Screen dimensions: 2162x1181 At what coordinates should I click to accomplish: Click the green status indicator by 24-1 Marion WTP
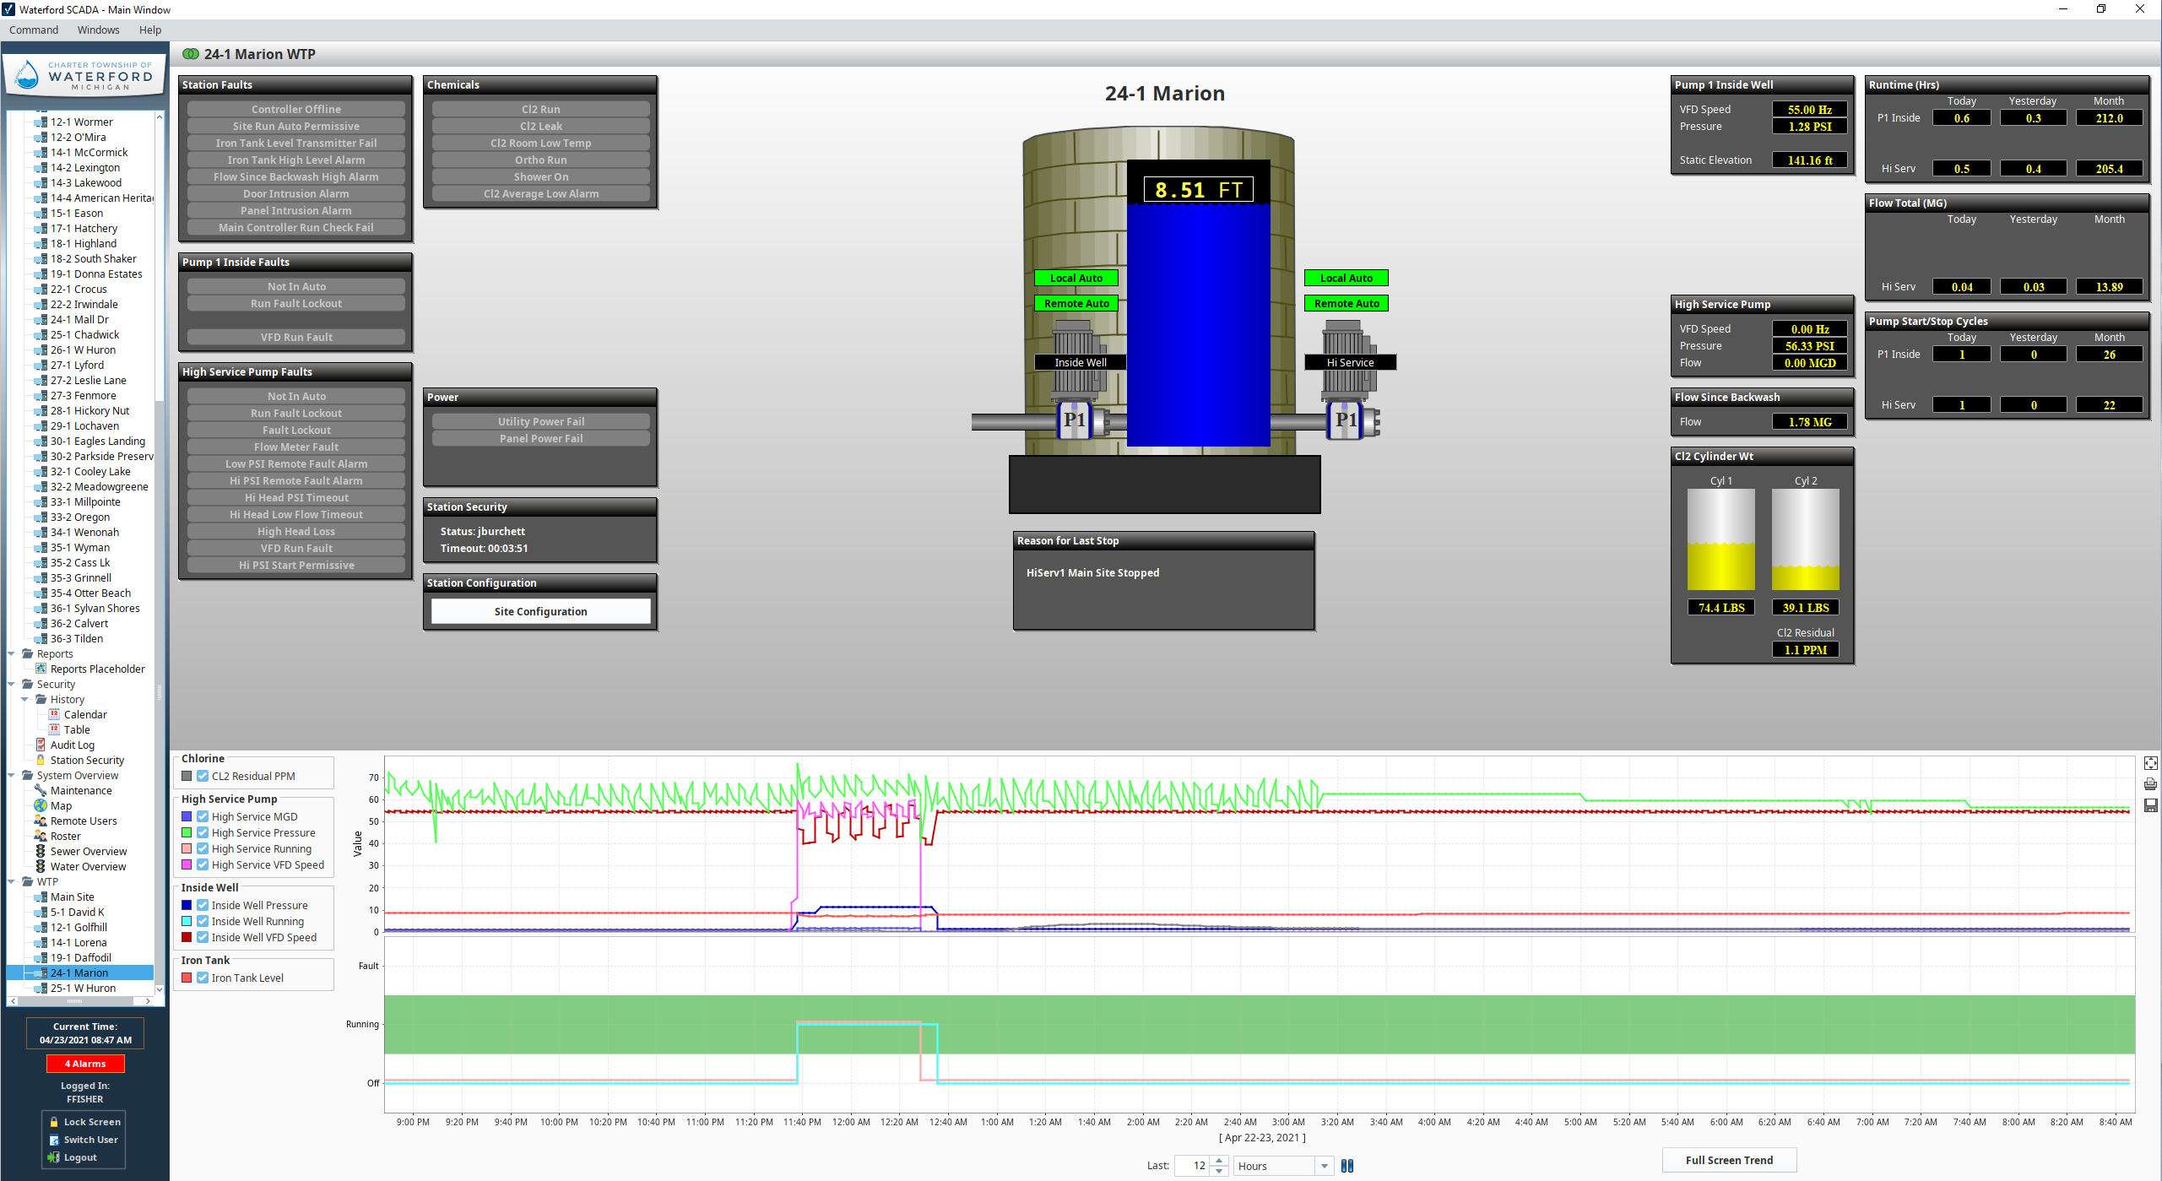click(x=191, y=54)
